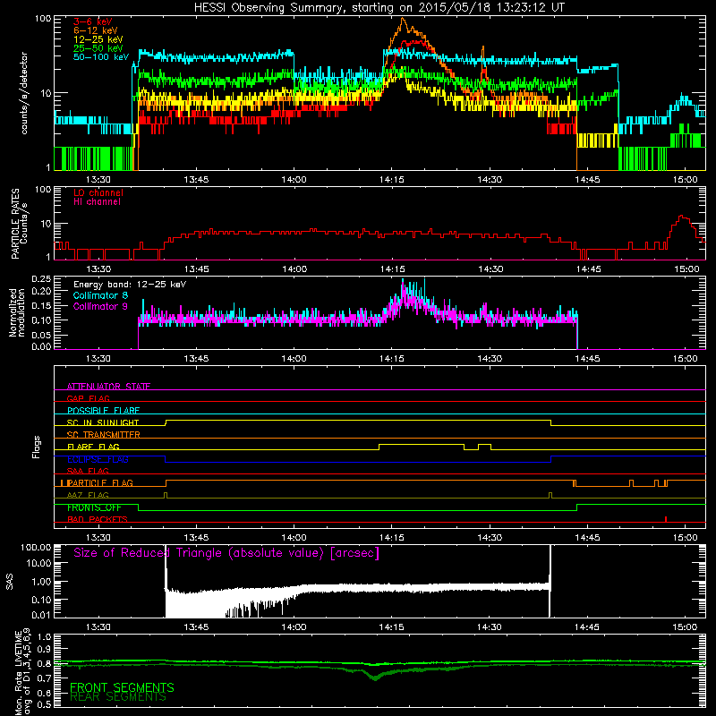
Task: Click the Normalized modulation axis label
Action: [x=17, y=312]
